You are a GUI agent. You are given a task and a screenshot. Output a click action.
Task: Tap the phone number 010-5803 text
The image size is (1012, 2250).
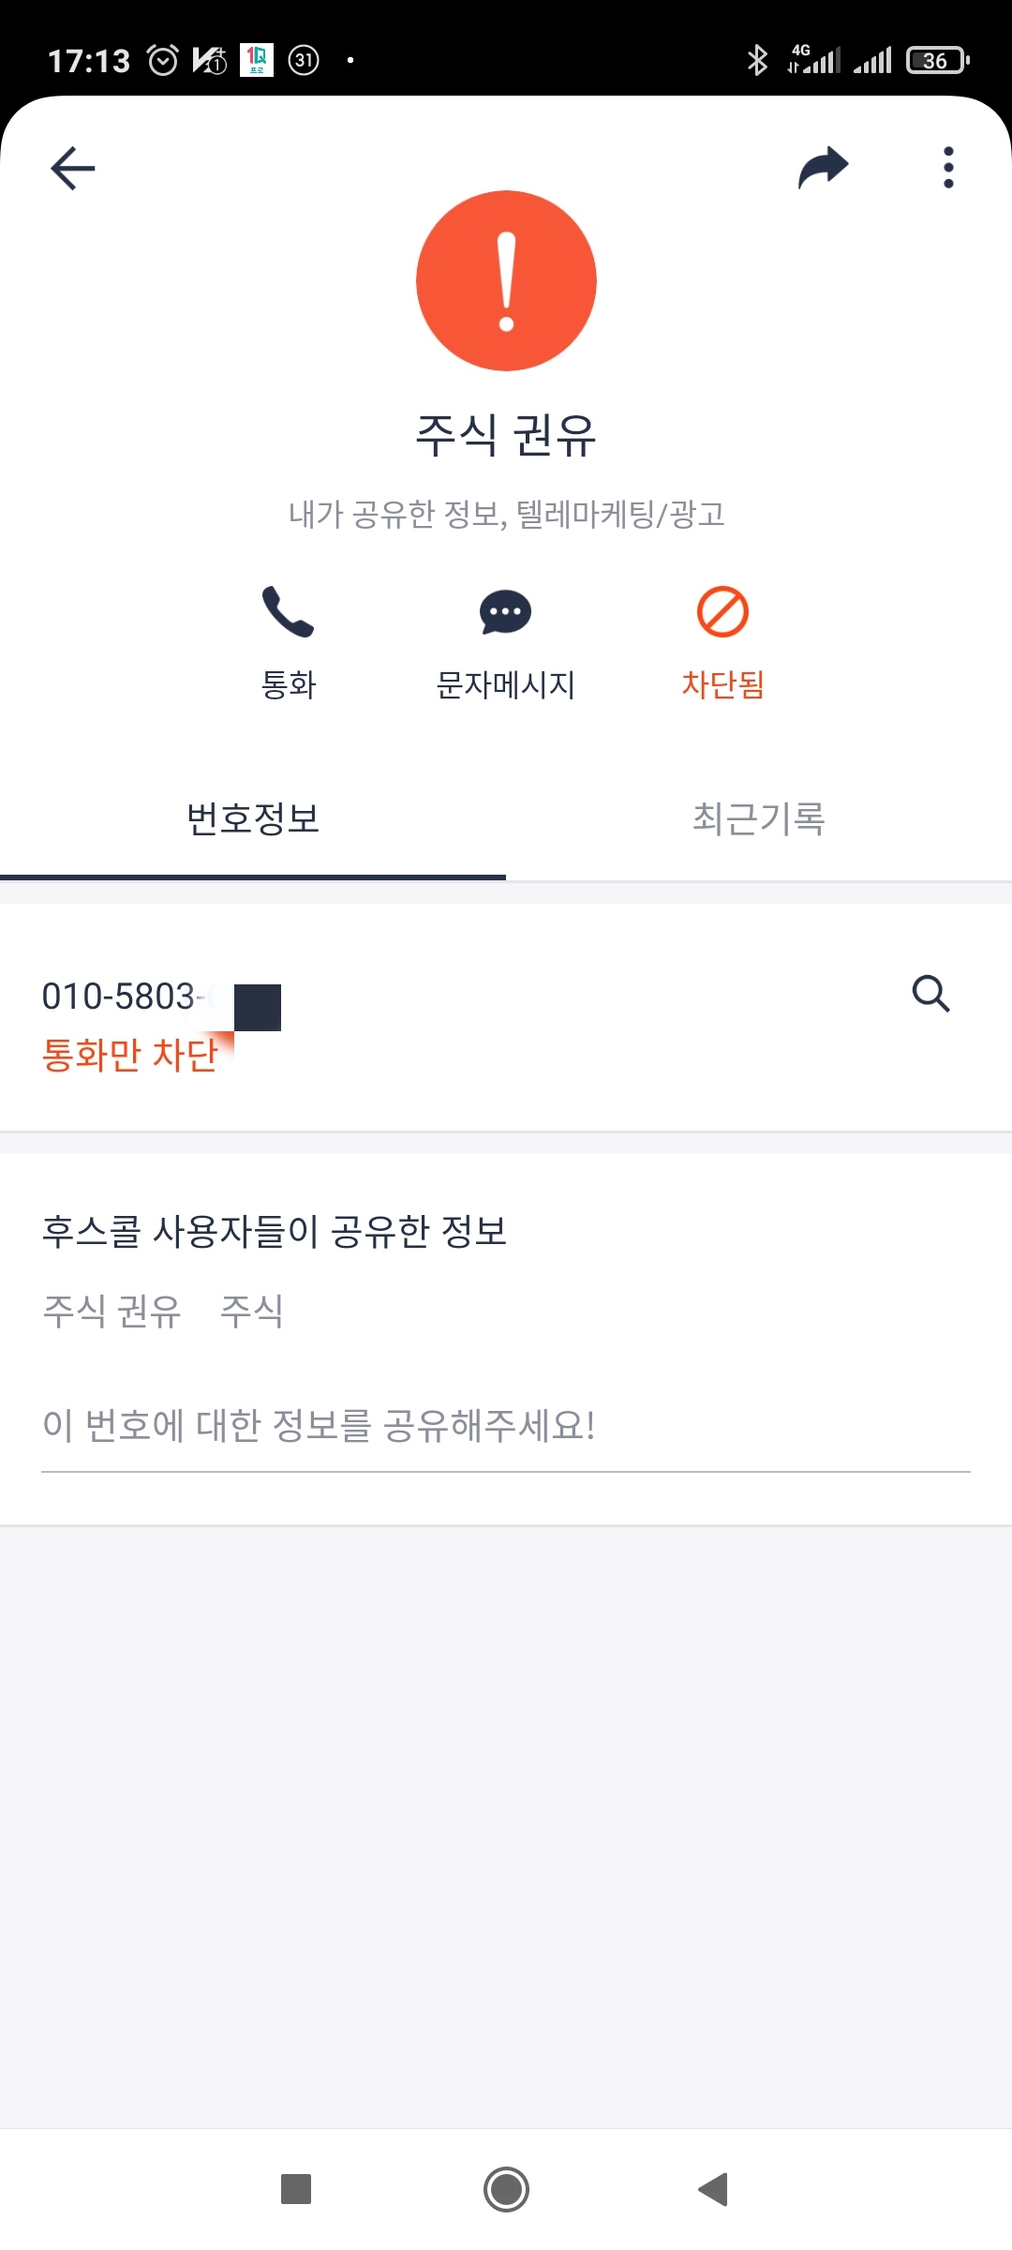(x=119, y=997)
